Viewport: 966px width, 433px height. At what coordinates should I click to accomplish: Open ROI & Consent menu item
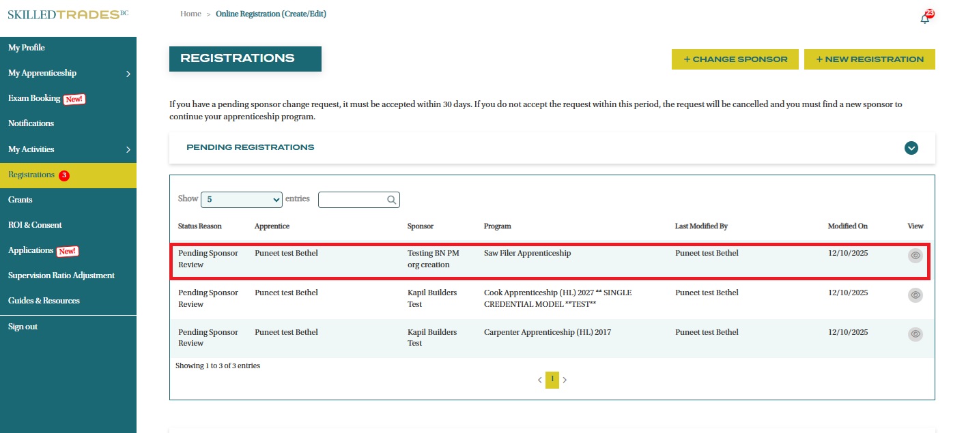(x=35, y=225)
